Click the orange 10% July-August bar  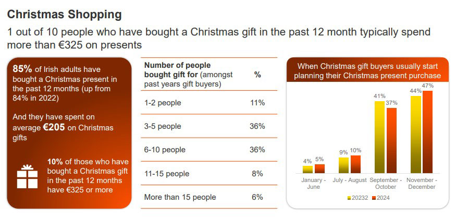click(x=355, y=164)
